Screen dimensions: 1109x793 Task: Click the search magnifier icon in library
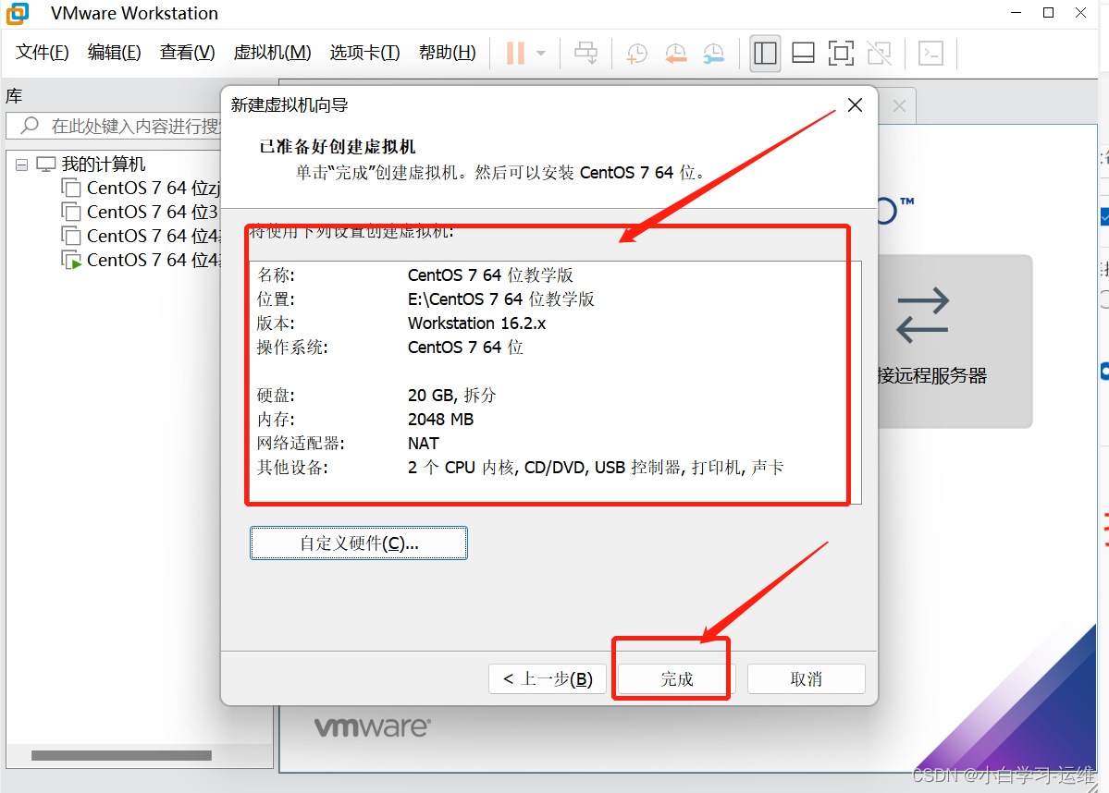pyautogui.click(x=30, y=126)
